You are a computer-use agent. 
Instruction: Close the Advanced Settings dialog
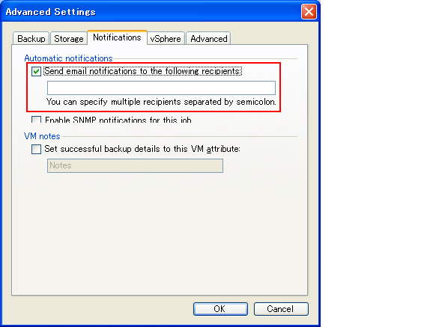[309, 12]
